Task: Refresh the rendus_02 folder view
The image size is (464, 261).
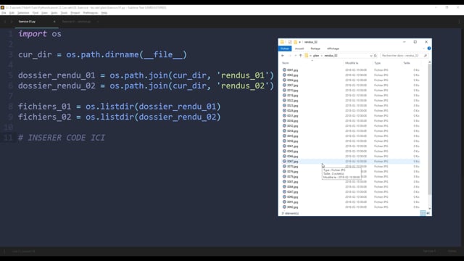Action: pyautogui.click(x=376, y=56)
